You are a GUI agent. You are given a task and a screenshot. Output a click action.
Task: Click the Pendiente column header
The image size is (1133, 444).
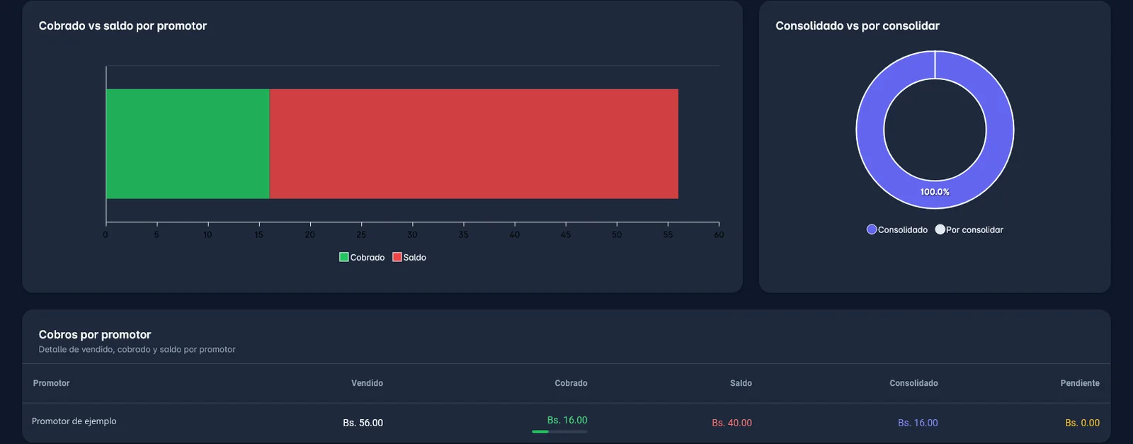[x=1080, y=383]
